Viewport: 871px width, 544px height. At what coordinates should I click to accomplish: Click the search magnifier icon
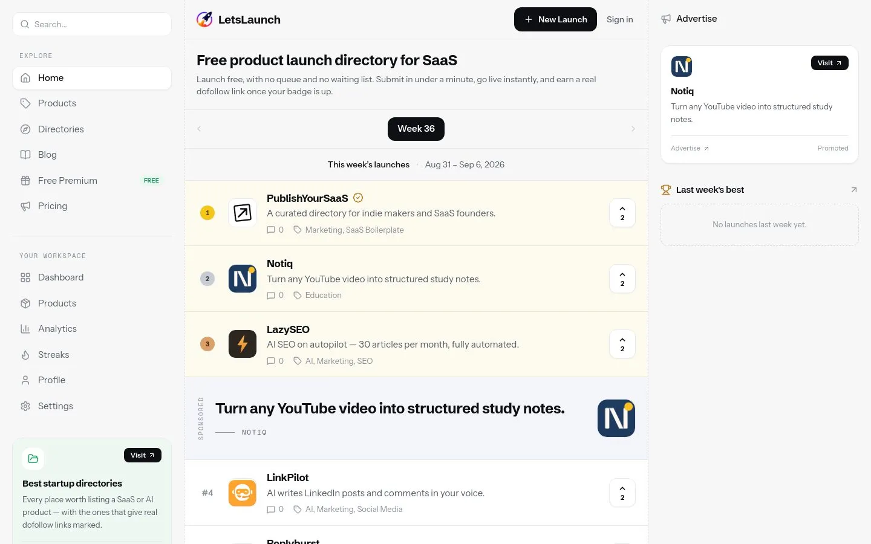pyautogui.click(x=25, y=24)
